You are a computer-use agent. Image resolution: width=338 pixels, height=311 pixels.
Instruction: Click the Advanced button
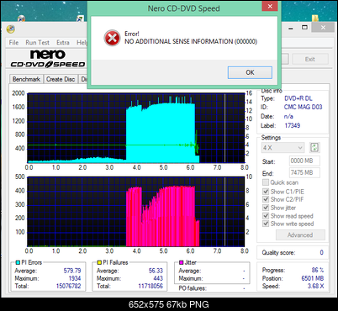point(300,235)
